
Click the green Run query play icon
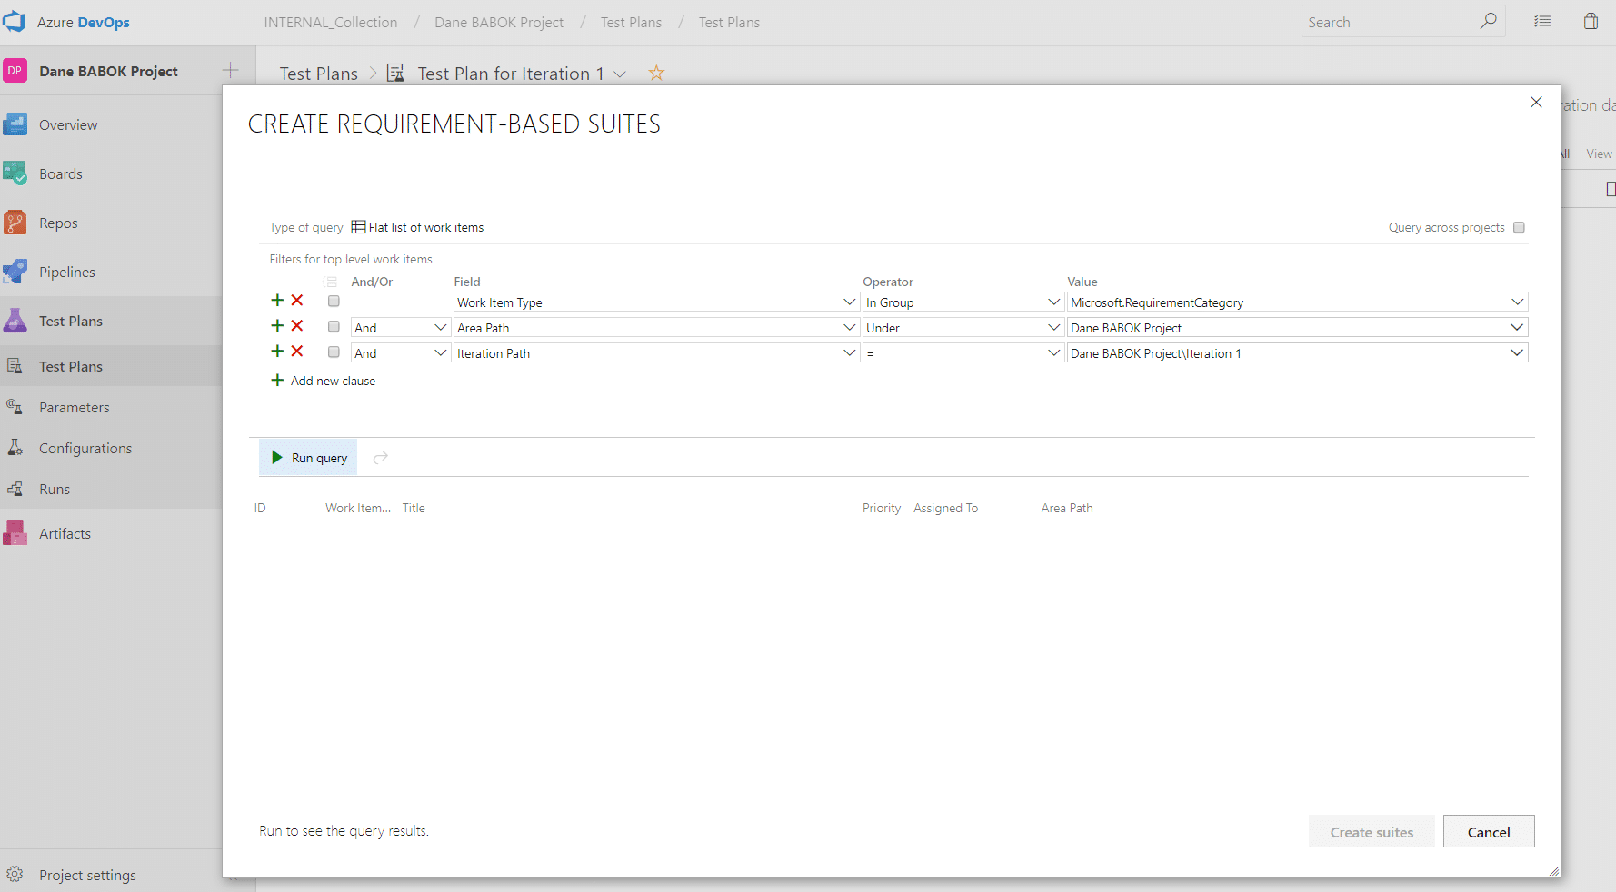(x=277, y=458)
